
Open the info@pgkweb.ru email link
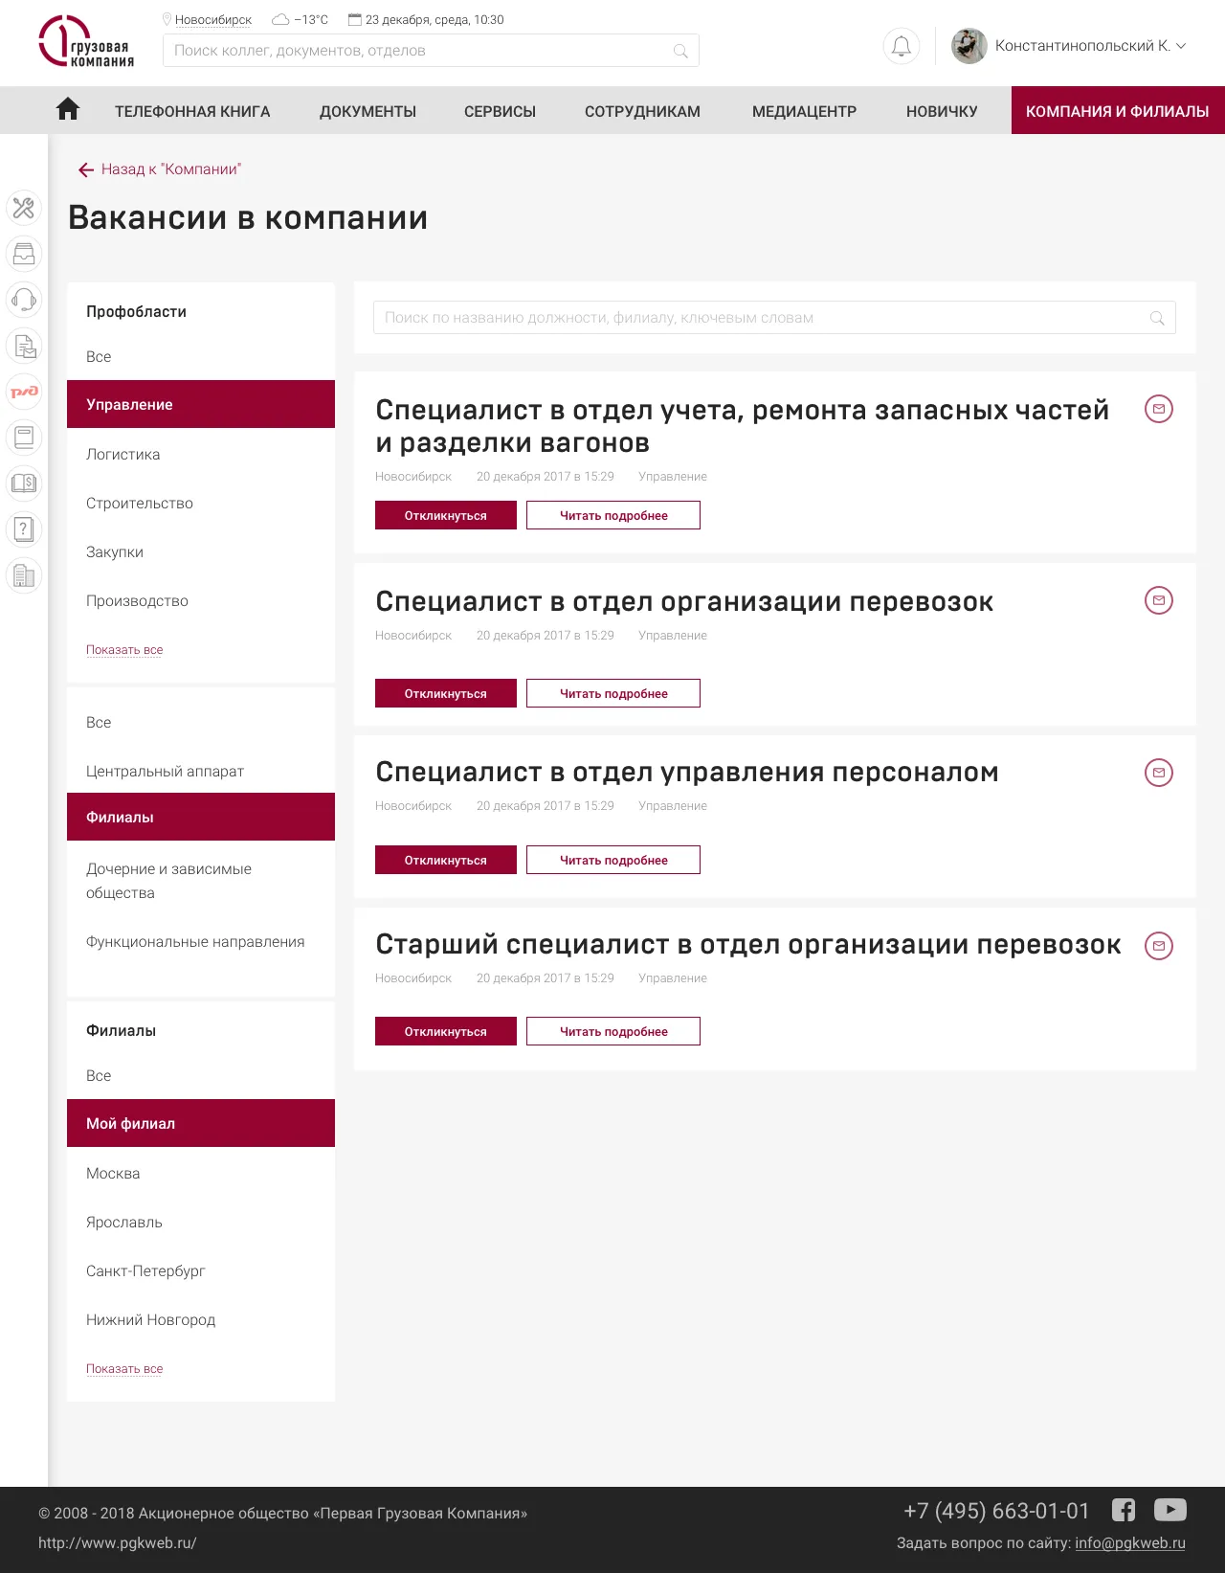click(1130, 1542)
